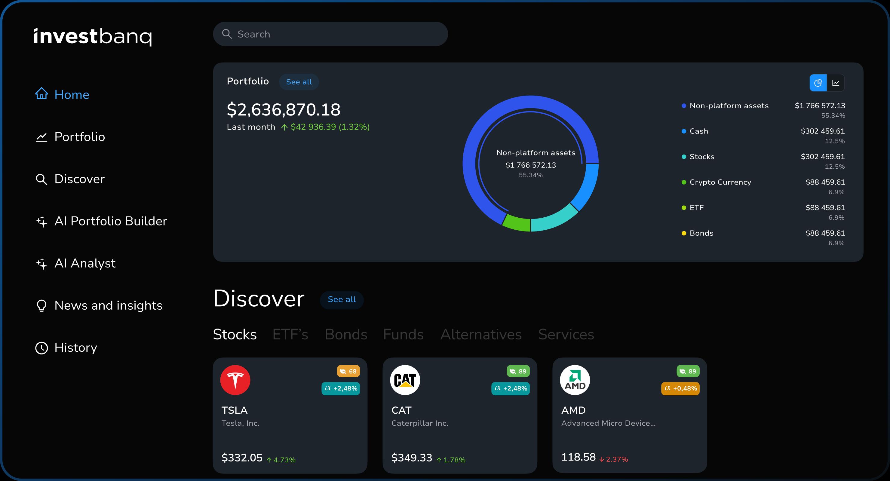Click the Crypto Currency green legend dot
This screenshot has height=481, width=890.
pyautogui.click(x=684, y=182)
